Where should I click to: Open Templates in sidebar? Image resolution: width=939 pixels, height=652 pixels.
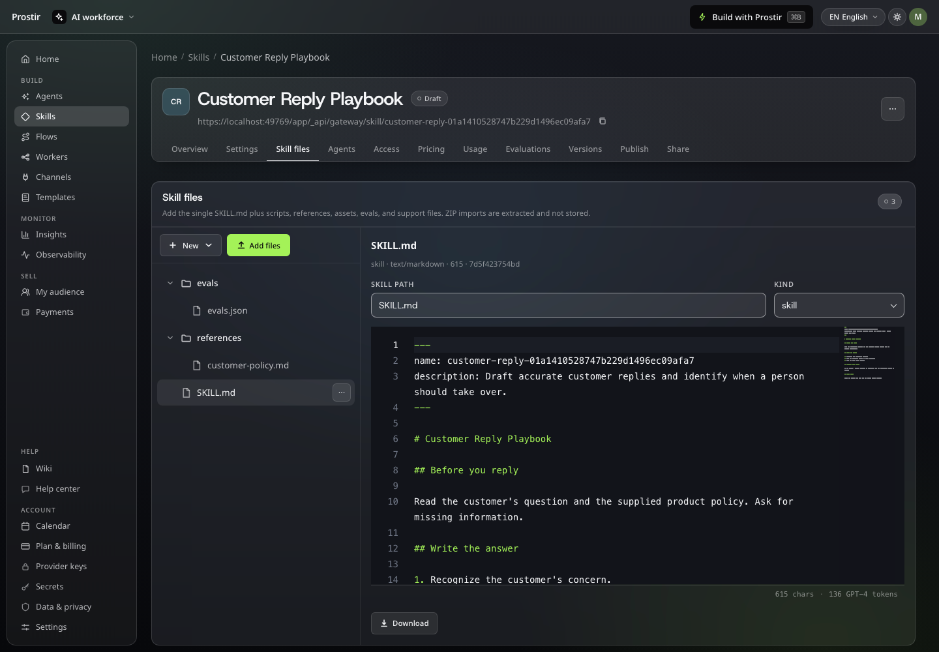tap(72, 197)
